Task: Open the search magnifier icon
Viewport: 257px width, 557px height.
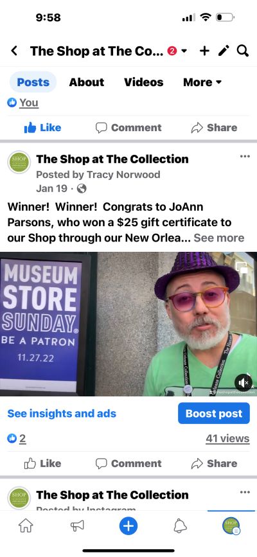Action: [242, 51]
